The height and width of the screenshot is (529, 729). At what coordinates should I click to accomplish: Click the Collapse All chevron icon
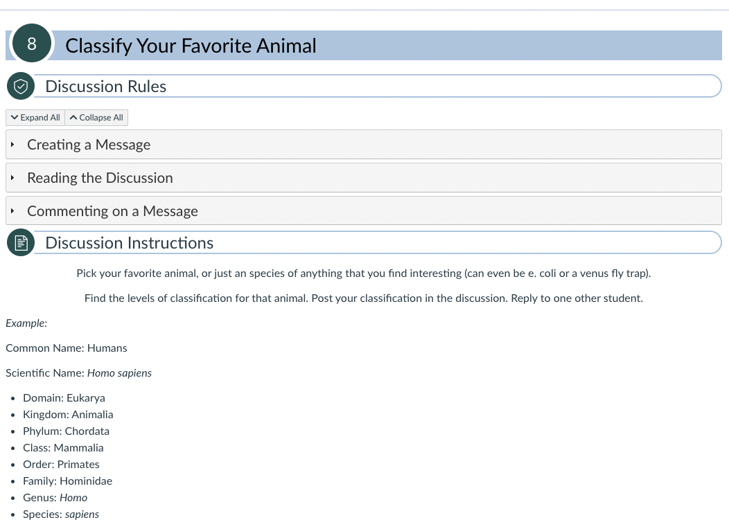[x=73, y=118]
